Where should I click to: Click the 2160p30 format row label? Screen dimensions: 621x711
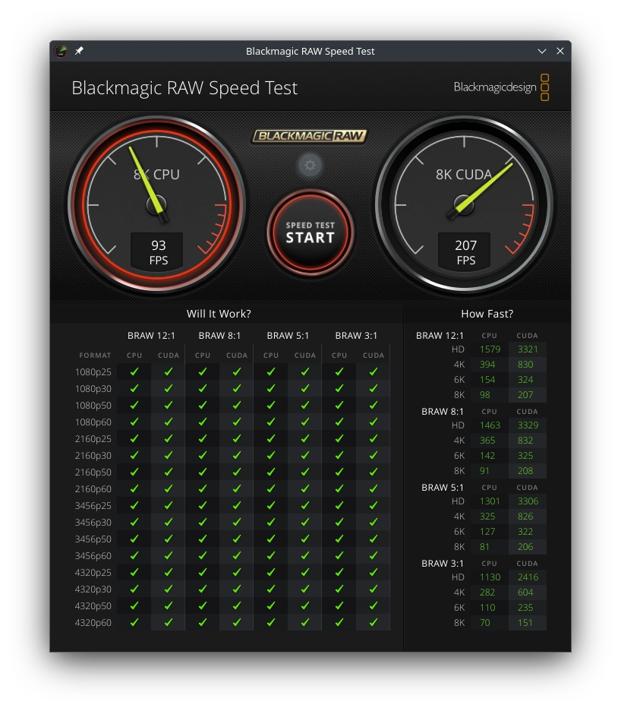(93, 455)
